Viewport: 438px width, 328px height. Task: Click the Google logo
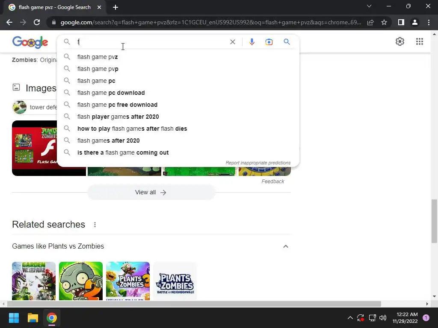pos(30,42)
